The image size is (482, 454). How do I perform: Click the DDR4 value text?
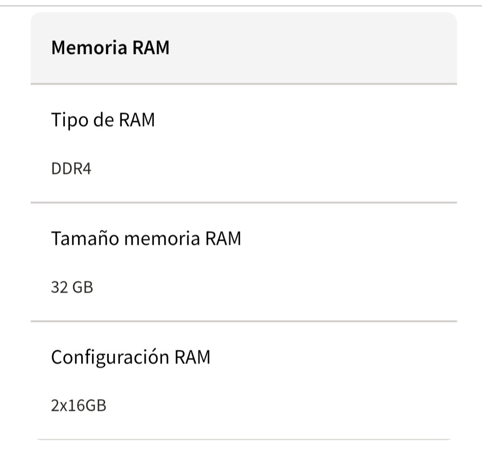[x=71, y=169]
